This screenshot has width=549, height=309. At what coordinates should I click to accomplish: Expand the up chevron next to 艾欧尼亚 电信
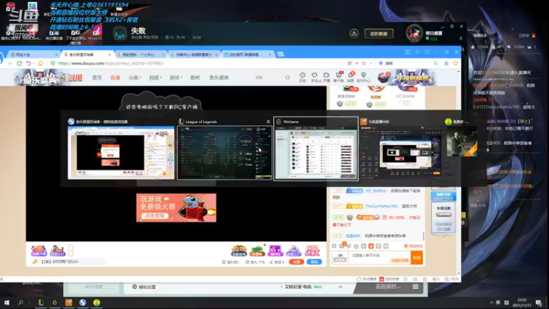click(x=340, y=286)
